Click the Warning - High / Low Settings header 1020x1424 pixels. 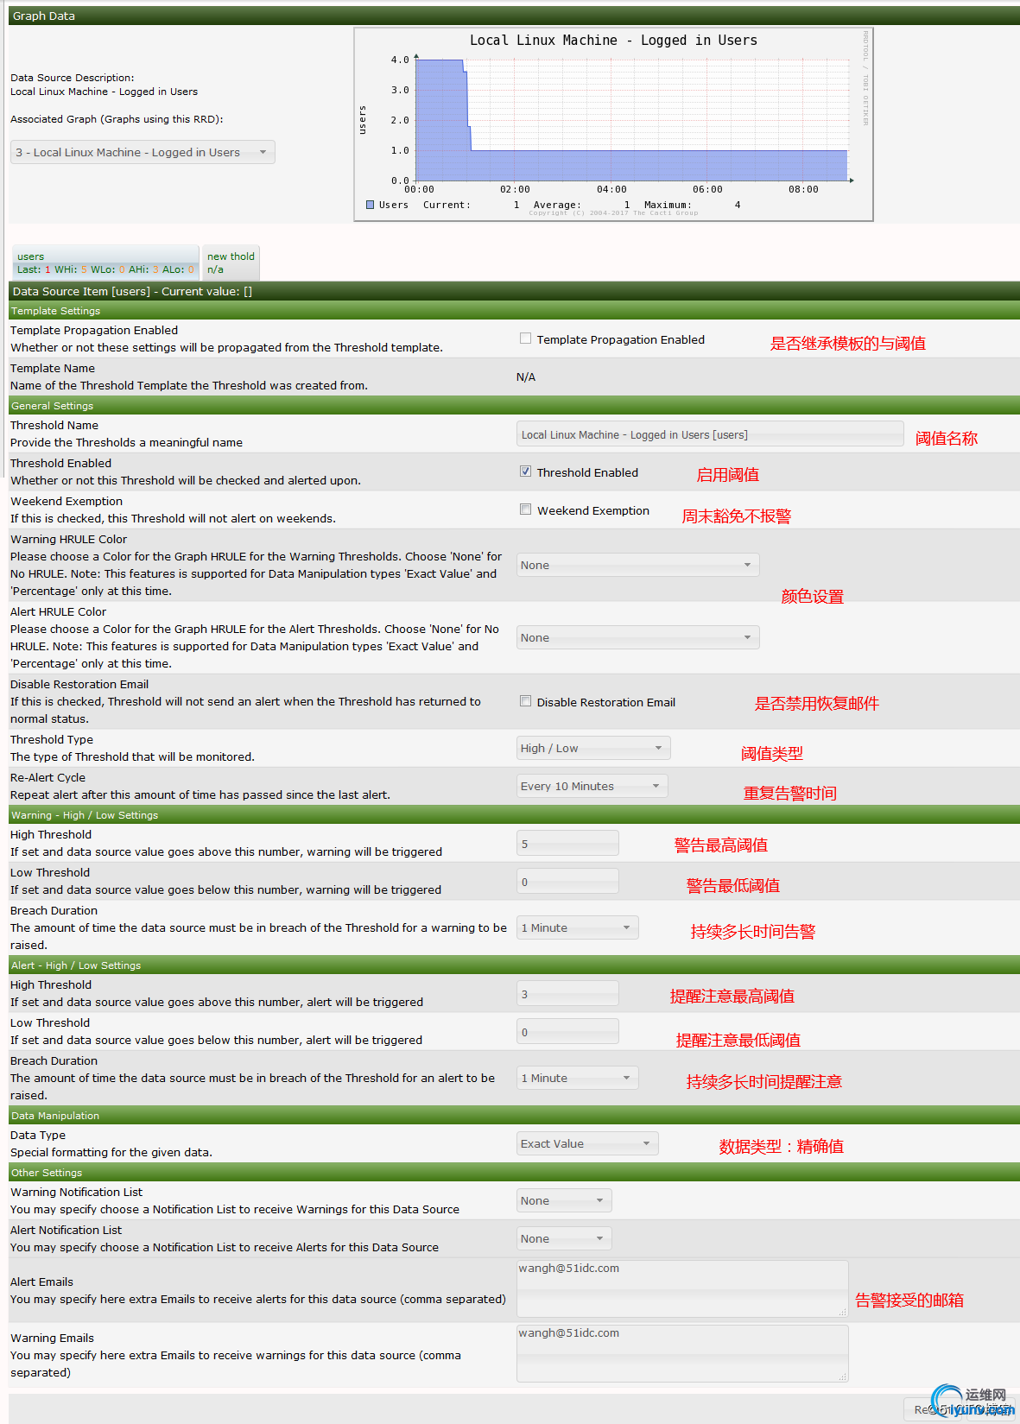(x=514, y=815)
